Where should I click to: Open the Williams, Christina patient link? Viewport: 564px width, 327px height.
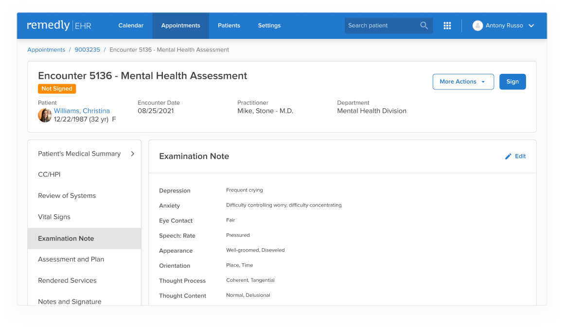(82, 111)
